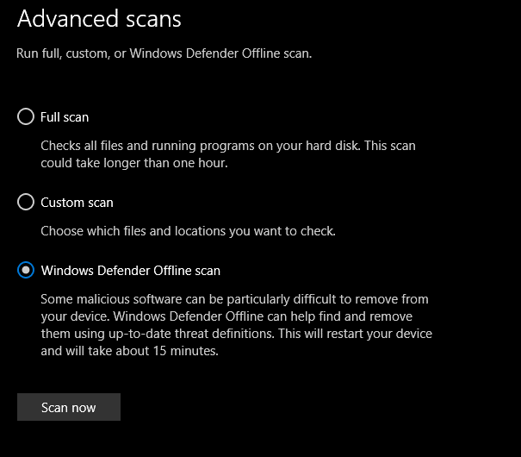The image size is (521, 457).
Task: Click the 'Full scan' option label
Action: tap(65, 117)
